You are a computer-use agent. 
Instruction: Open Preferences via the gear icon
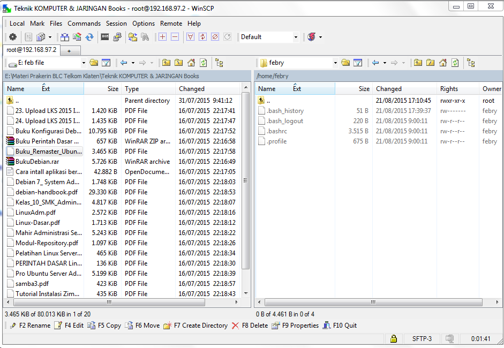[x=12, y=37]
